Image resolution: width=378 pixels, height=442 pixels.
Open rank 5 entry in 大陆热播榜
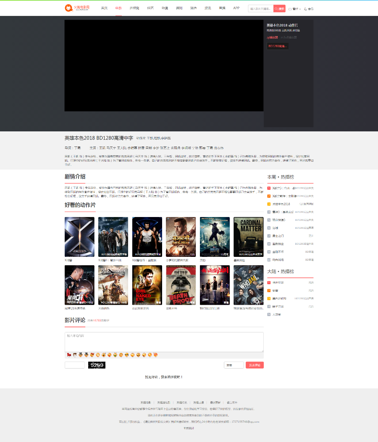pos(290,314)
